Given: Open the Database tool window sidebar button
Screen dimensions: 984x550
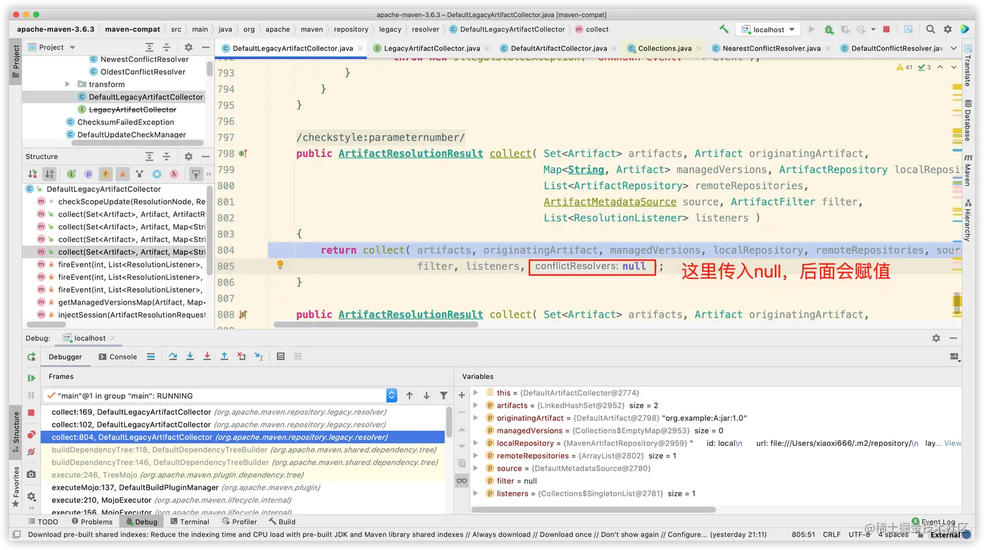Looking at the screenshot, I should [968, 121].
